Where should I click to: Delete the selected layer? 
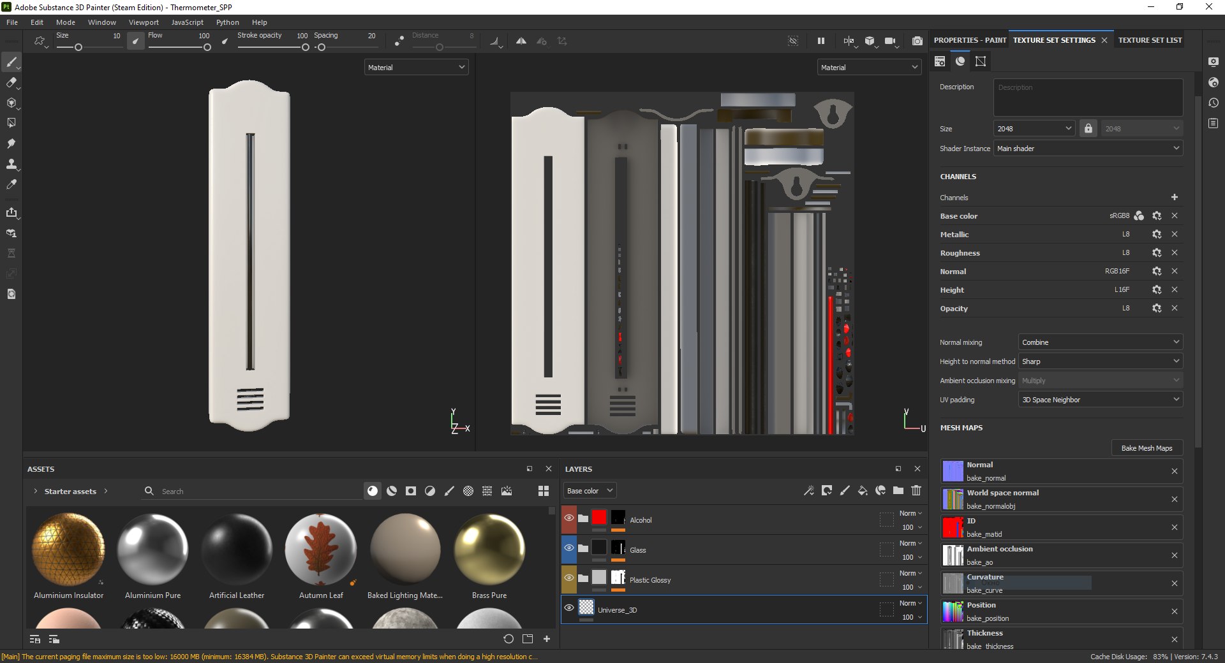916,490
